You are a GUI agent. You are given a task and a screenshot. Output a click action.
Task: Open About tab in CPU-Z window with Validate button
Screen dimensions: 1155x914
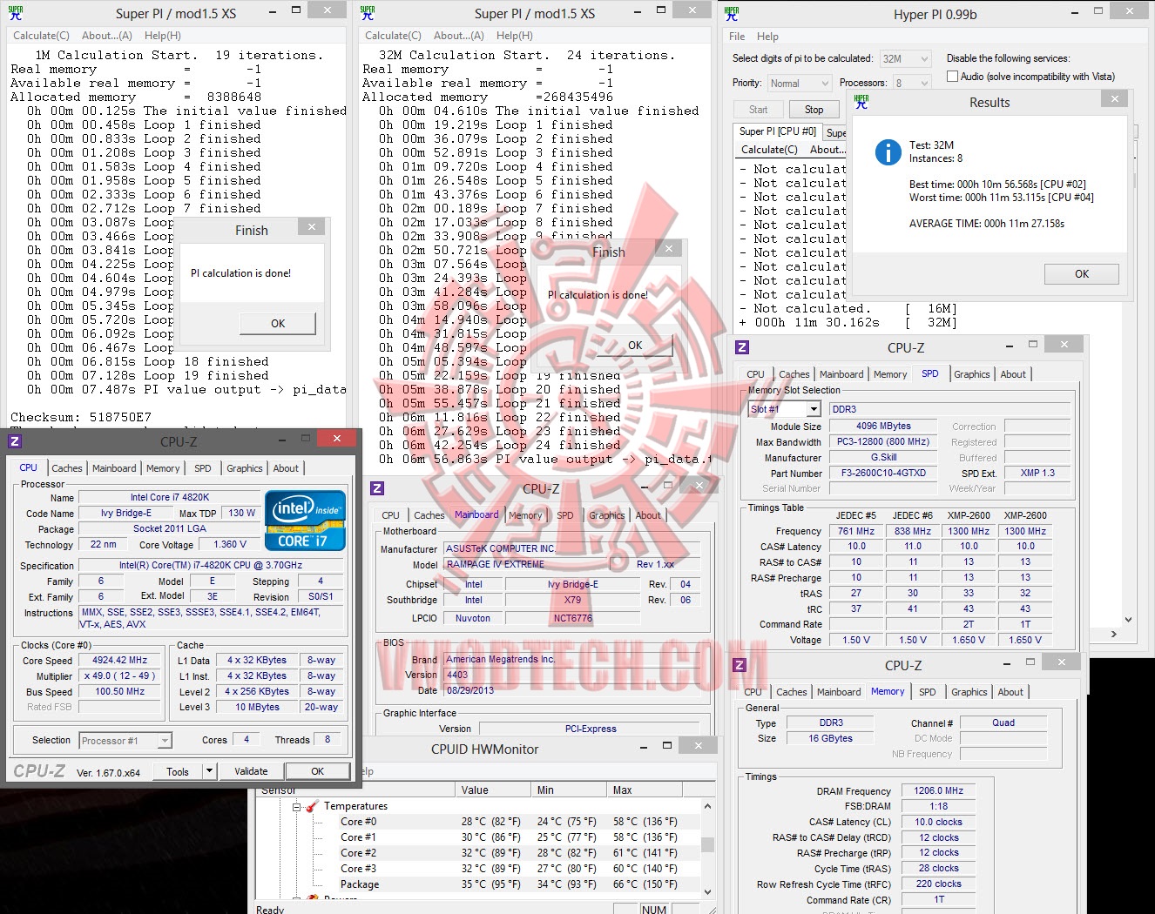[286, 468]
